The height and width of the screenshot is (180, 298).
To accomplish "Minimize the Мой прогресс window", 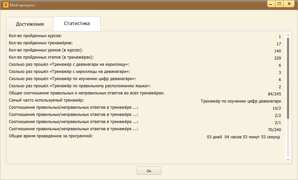I will 272,4.
